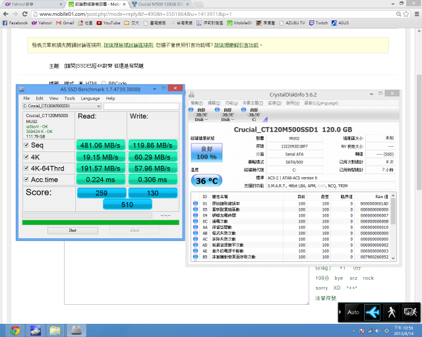Click the green progress bar in AS SSD
This screenshot has width=422, height=337.
pyautogui.click(x=101, y=222)
